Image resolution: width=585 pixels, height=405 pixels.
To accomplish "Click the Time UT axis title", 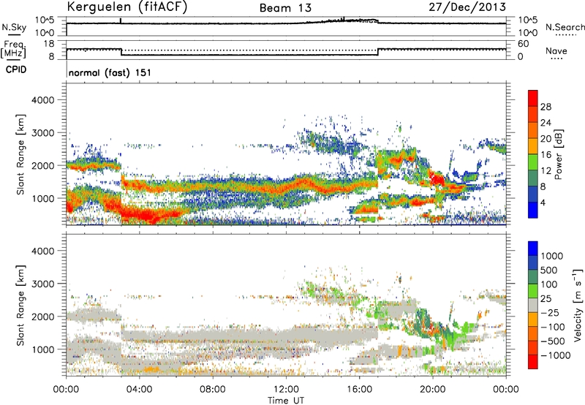I will tap(286, 400).
